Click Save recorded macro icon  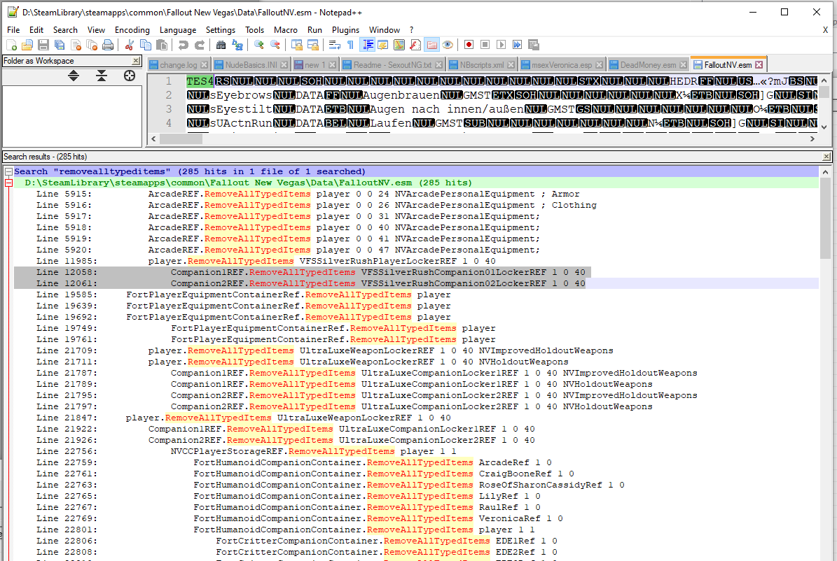(x=533, y=45)
